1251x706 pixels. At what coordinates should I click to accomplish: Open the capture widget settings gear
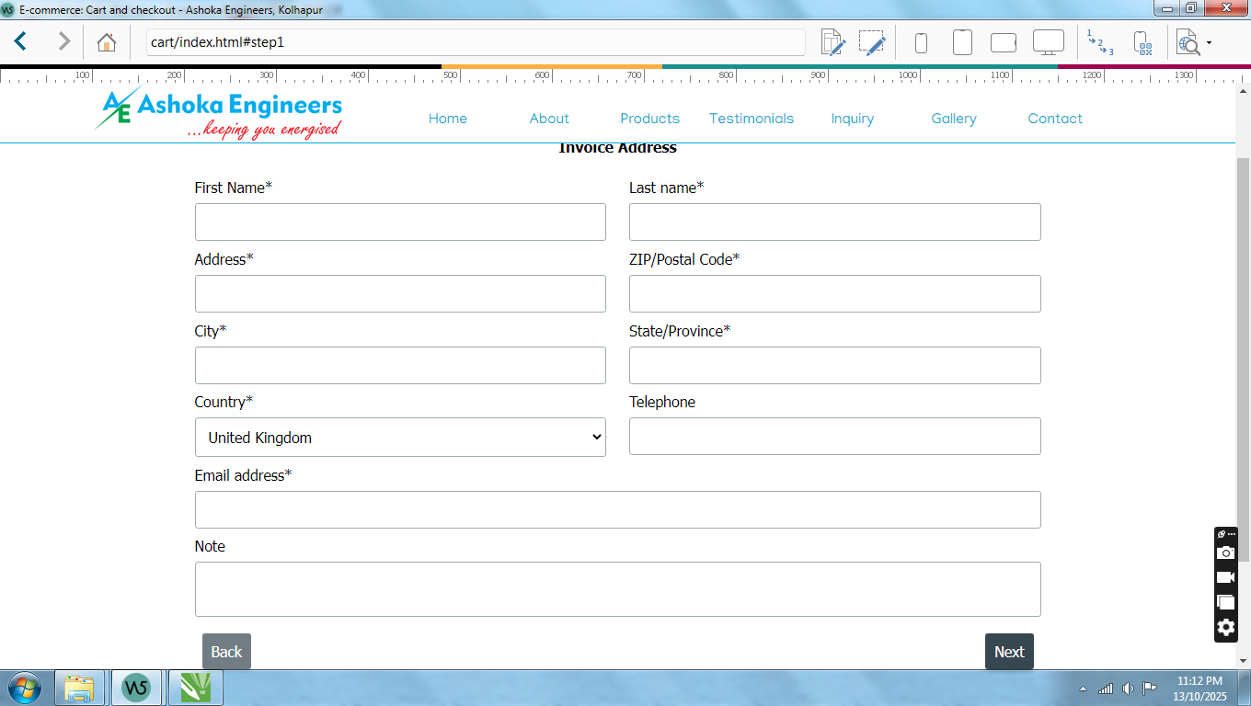point(1225,628)
